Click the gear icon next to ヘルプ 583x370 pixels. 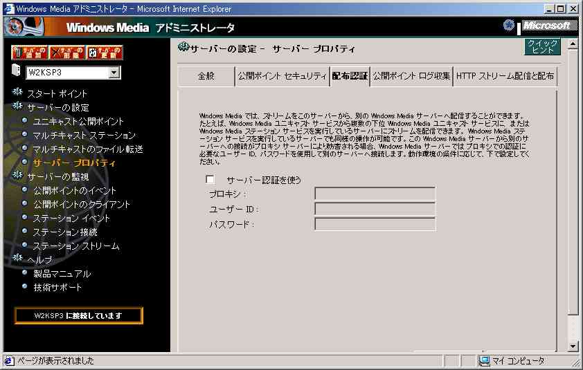coord(17,257)
